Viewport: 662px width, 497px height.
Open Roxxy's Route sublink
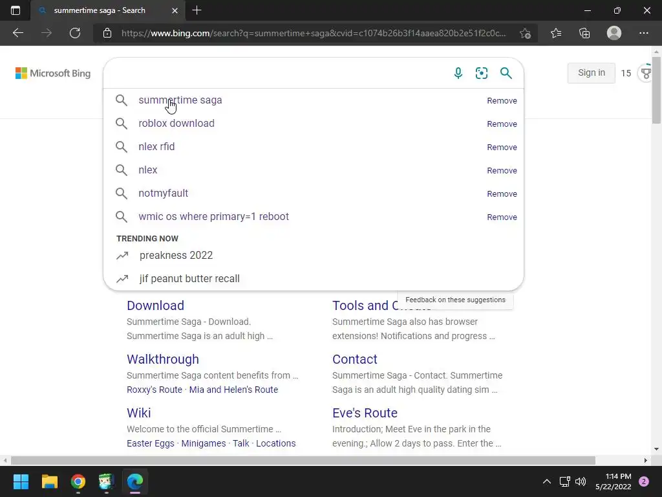155,390
